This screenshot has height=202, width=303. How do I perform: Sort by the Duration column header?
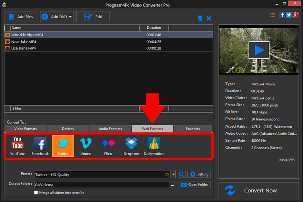click(154, 28)
